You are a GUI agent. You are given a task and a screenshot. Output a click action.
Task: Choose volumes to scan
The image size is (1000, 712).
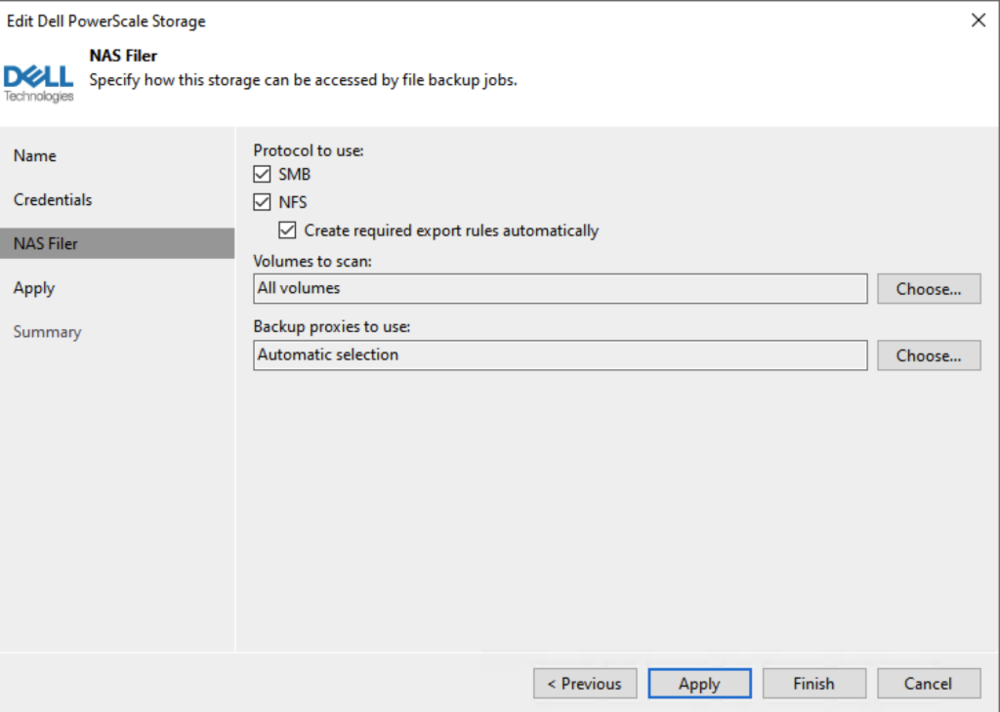coord(928,289)
